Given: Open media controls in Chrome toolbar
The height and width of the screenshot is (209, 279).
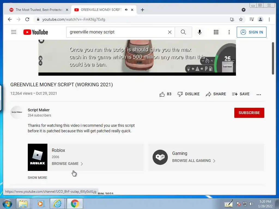Looking at the screenshot, I should click(x=251, y=19).
